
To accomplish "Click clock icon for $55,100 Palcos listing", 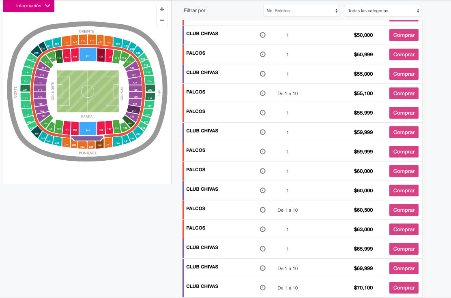I will [x=262, y=93].
